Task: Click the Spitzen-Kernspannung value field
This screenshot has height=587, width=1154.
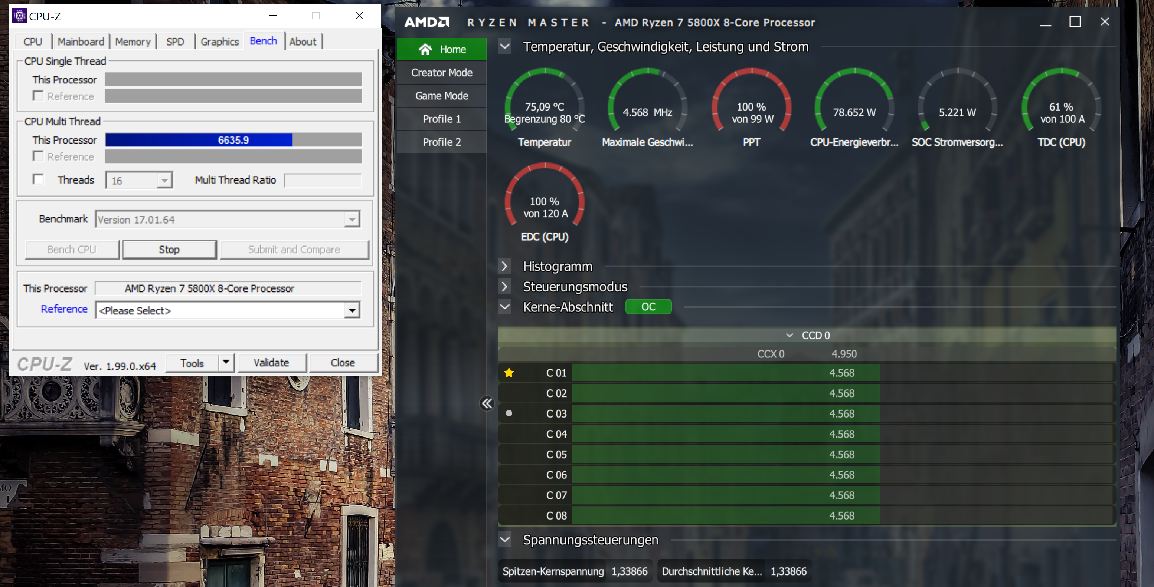Action: [629, 571]
